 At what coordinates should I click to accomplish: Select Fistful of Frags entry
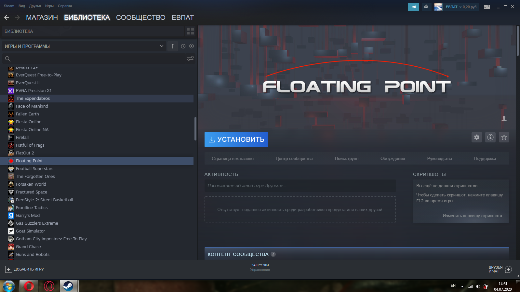97,145
